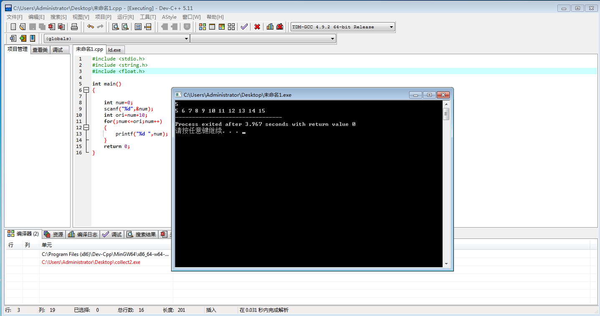Click the Redo arrow icon
This screenshot has width=600, height=316.
[100, 27]
